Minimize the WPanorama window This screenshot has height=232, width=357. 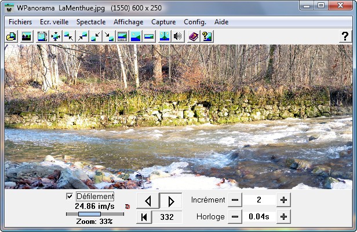click(x=307, y=5)
